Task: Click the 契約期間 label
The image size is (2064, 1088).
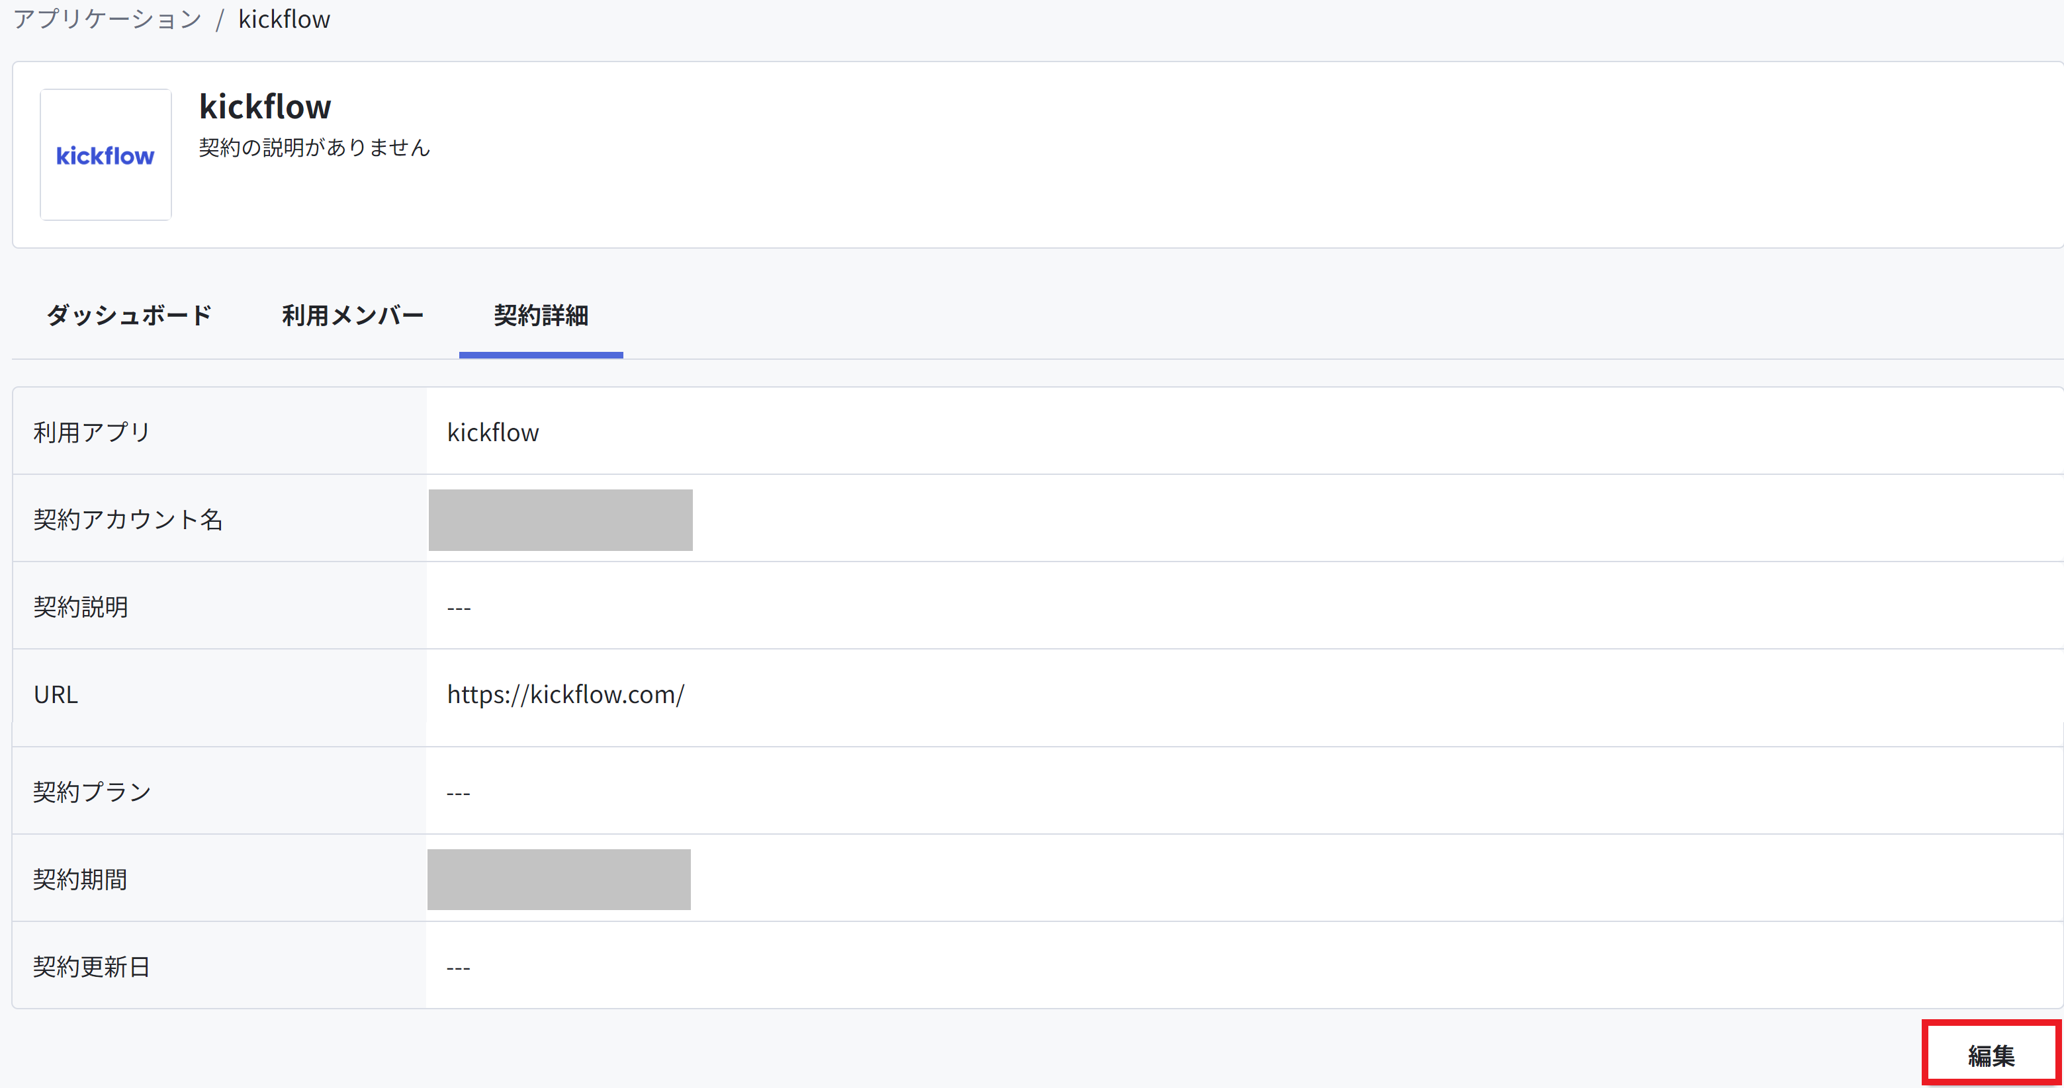Action: pyautogui.click(x=80, y=879)
